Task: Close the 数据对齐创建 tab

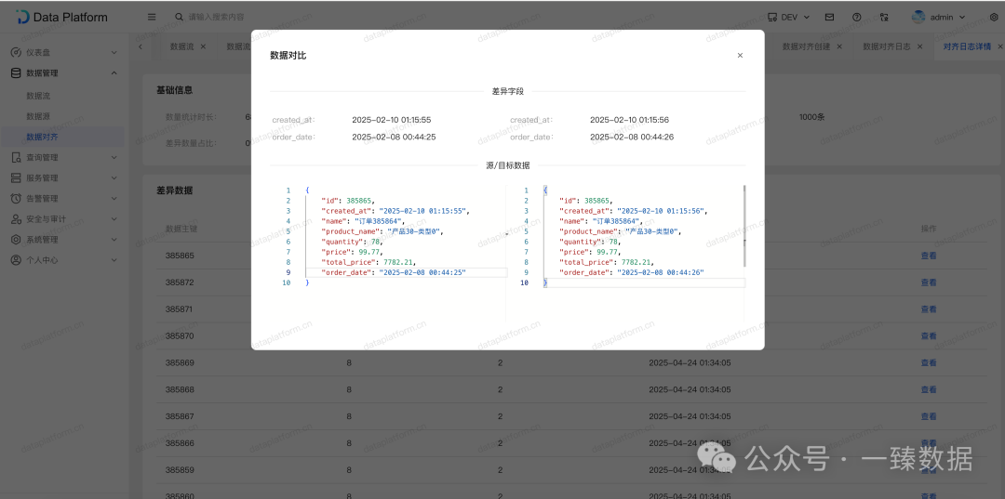Action: pyautogui.click(x=839, y=46)
